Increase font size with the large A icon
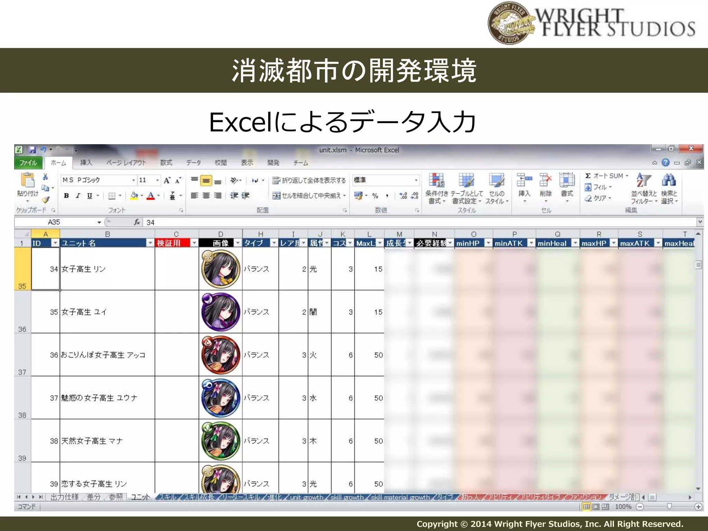 (167, 180)
